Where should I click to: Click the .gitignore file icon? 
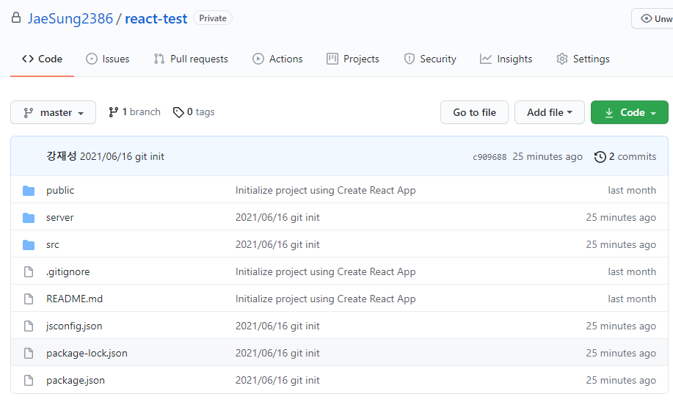(29, 271)
